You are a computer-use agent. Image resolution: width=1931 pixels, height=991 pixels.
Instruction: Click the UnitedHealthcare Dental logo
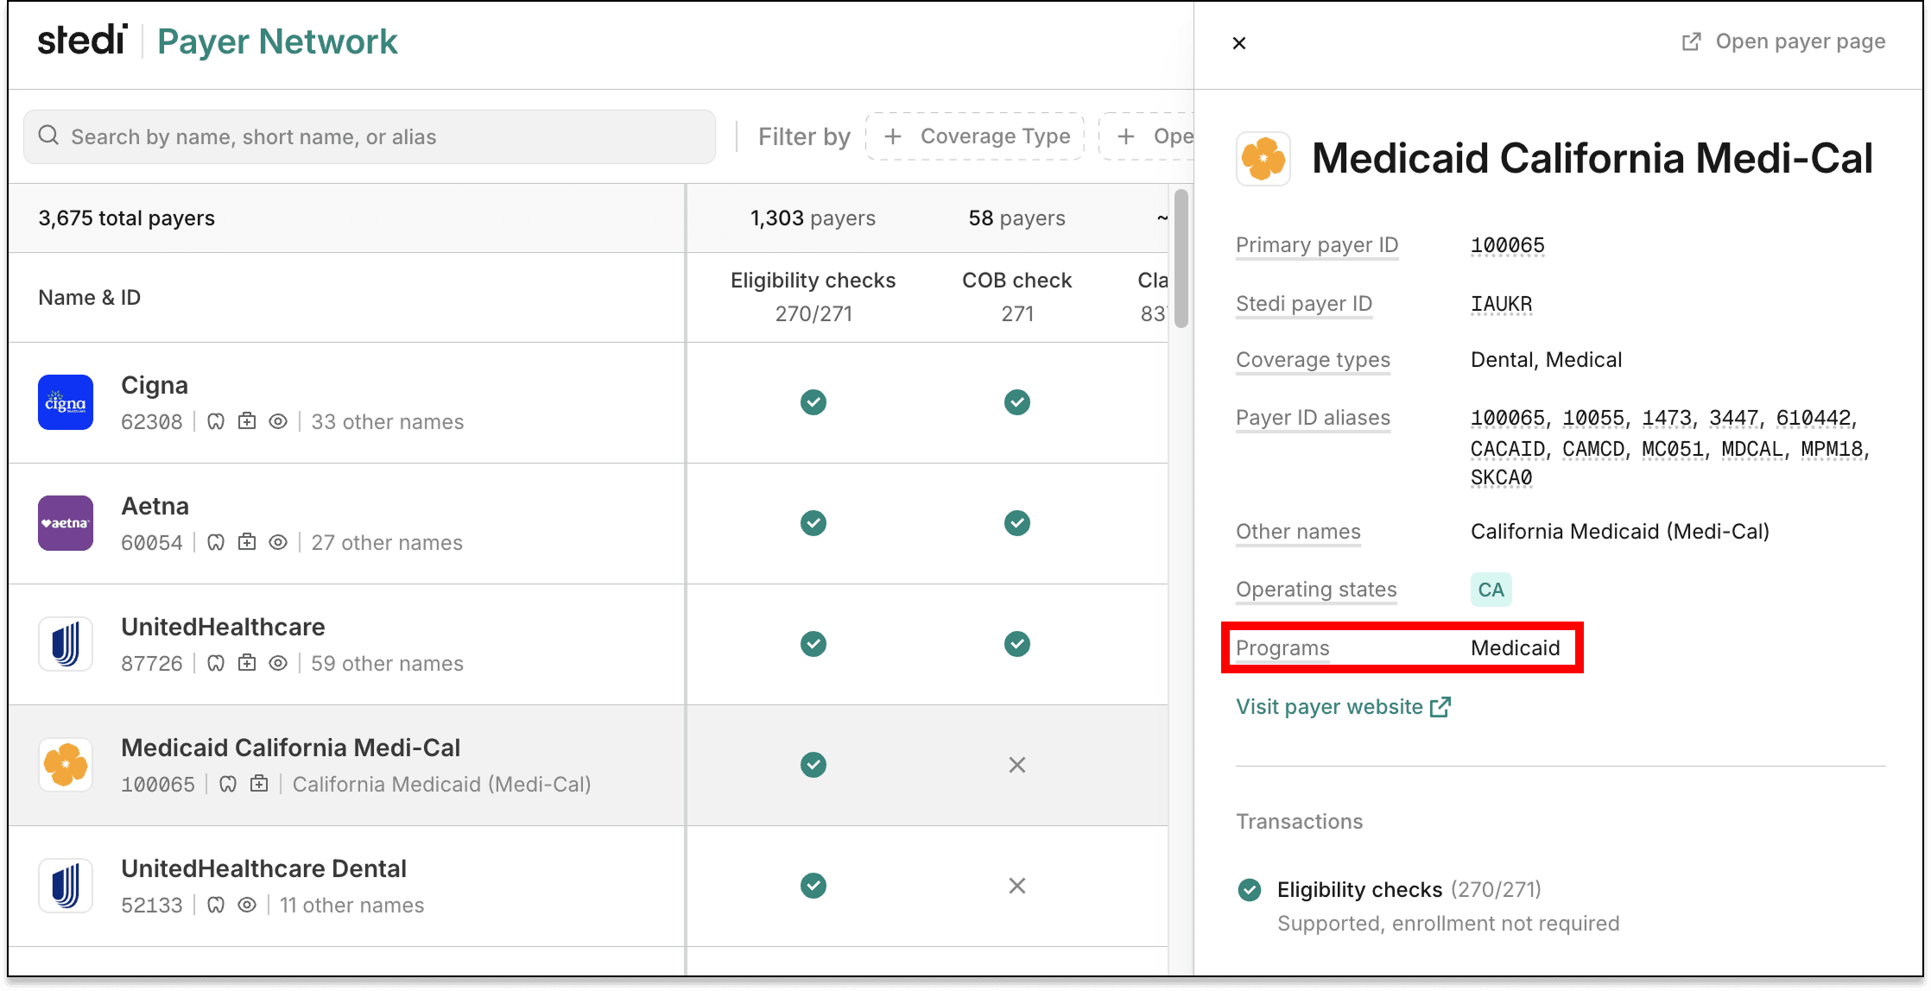point(66,886)
